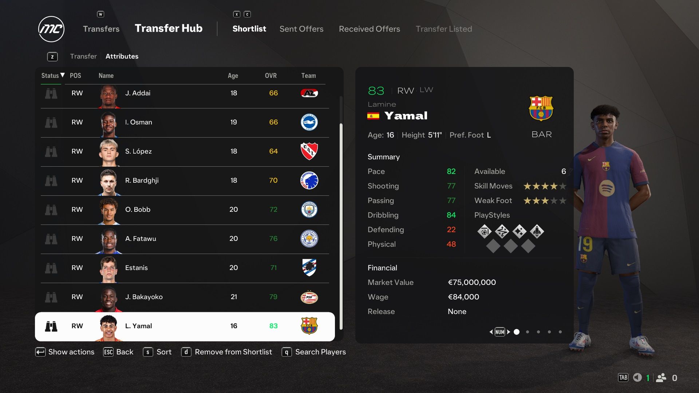Viewport: 699px width, 393px height.
Task: Click the PlayStyle dribbling icon on Yamal's profile
Action: (x=502, y=231)
